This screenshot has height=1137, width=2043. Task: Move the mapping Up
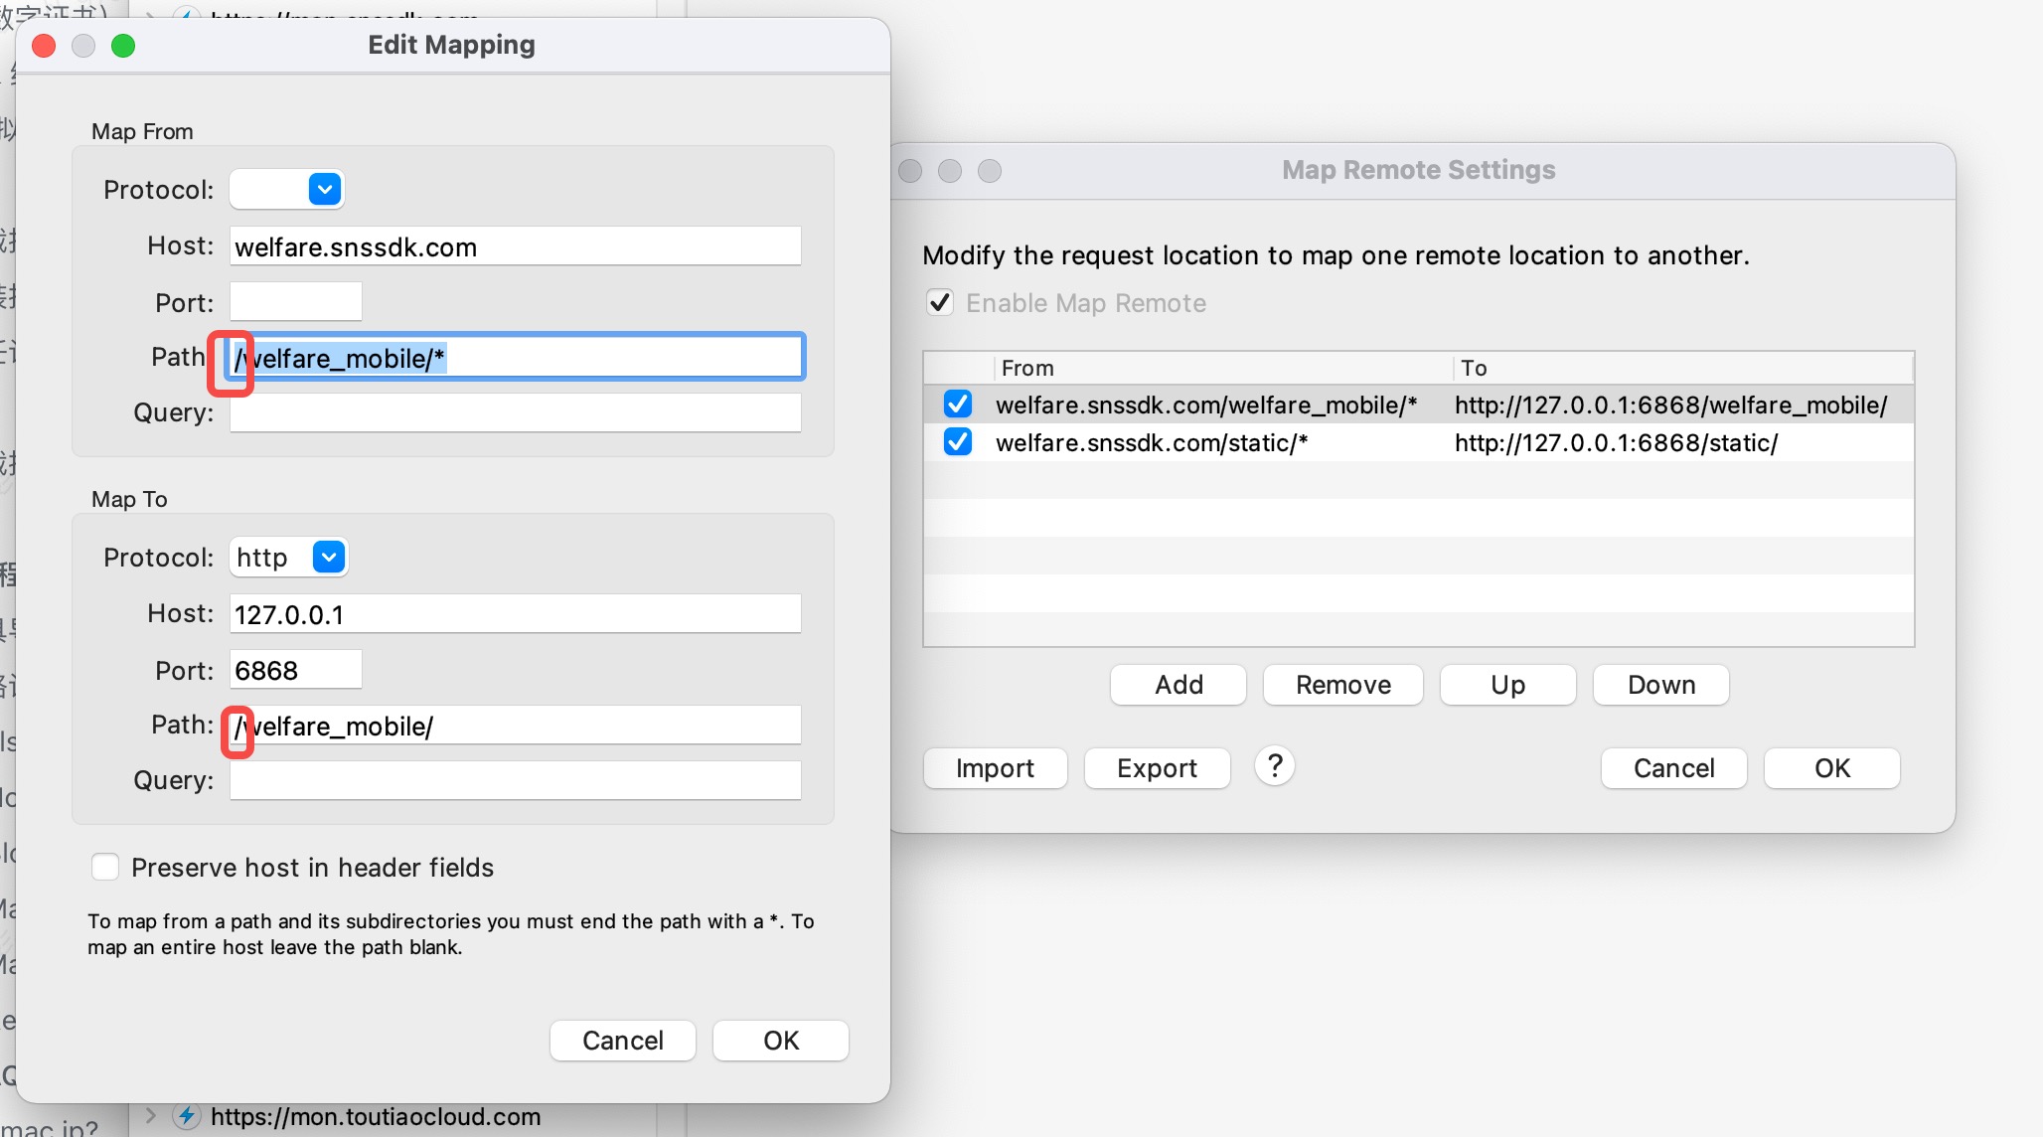pos(1506,685)
